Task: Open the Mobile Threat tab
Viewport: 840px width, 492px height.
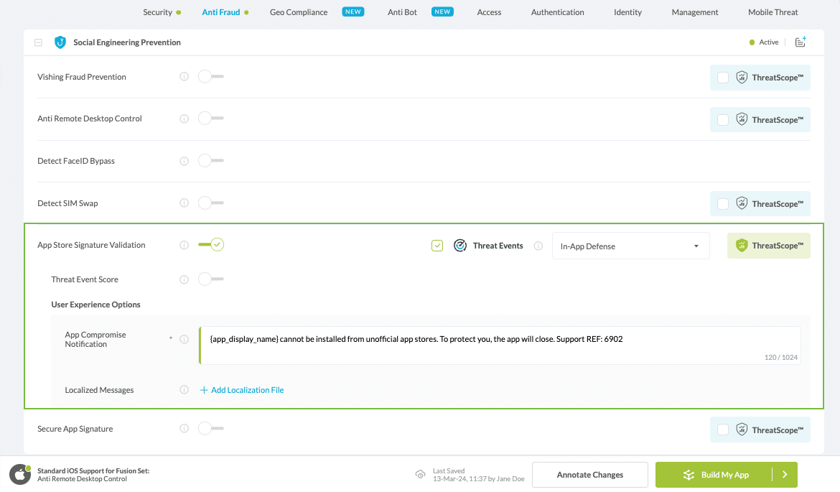Action: point(773,12)
